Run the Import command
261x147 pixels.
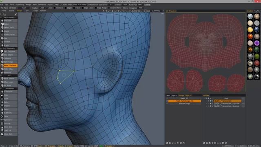point(9,106)
